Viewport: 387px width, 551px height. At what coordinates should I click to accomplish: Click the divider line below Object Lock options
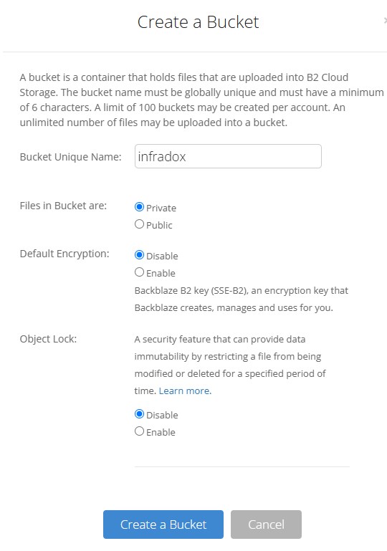click(x=242, y=466)
